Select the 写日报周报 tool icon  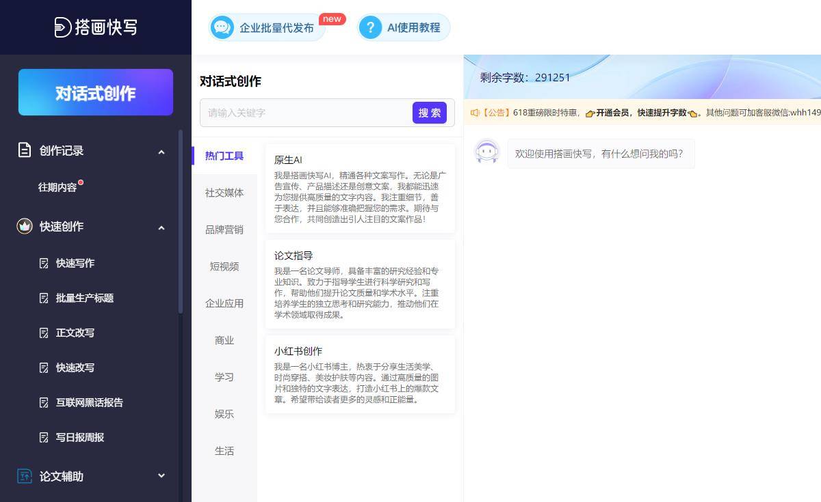(42, 437)
